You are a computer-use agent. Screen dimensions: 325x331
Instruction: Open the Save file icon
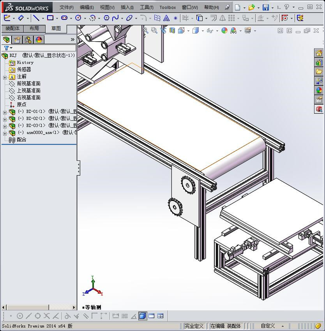265,7
